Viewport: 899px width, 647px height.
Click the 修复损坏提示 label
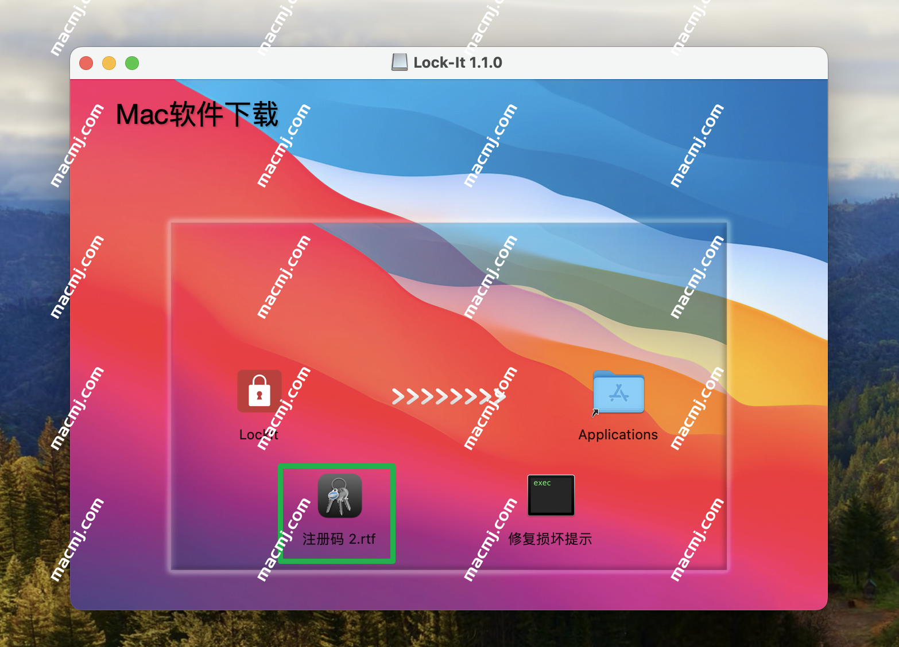[550, 539]
